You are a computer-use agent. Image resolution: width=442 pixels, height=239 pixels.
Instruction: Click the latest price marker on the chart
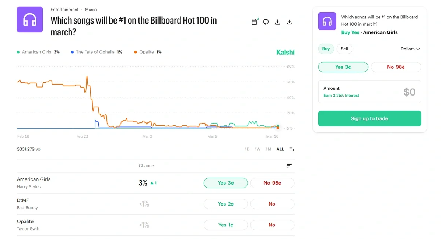[277, 127]
